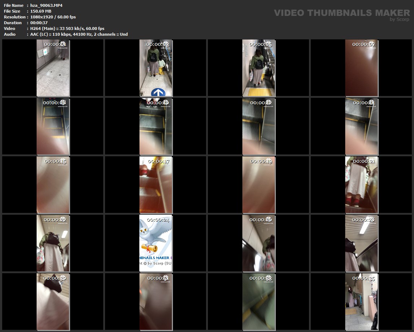Viewport: 414px width, 332px height.
Task: Open the frame at 00:00:17
Action: 156,185
